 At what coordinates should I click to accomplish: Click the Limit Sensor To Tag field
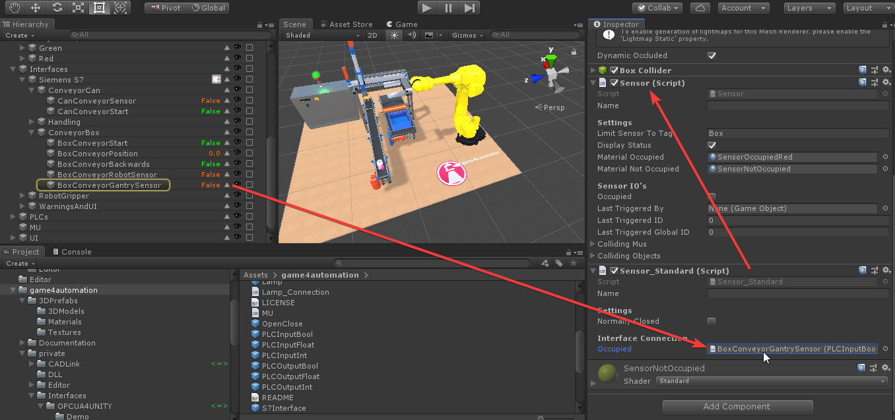pyautogui.click(x=791, y=133)
